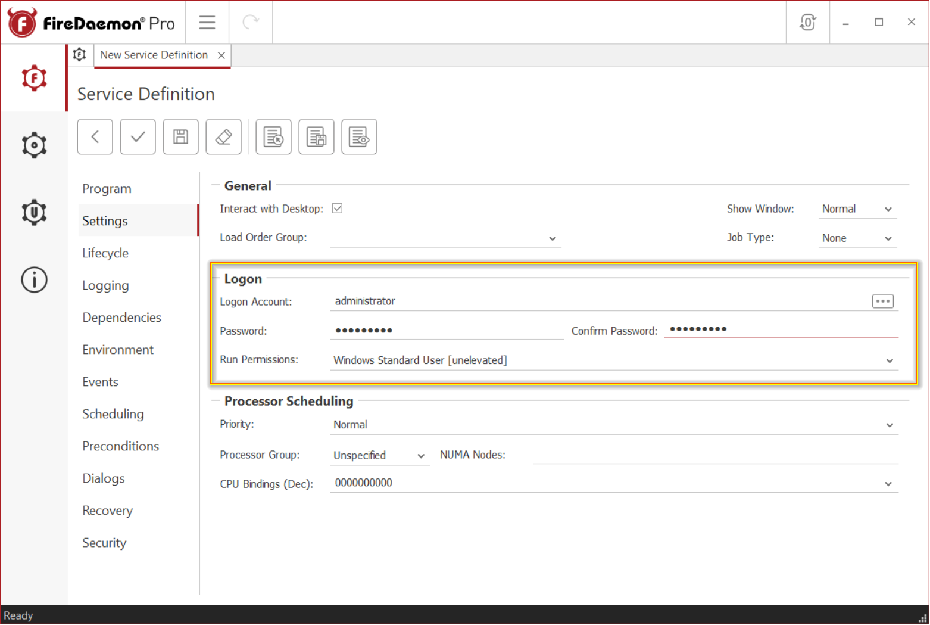Click the Logon Account input field
The width and height of the screenshot is (930, 625).
pos(599,301)
